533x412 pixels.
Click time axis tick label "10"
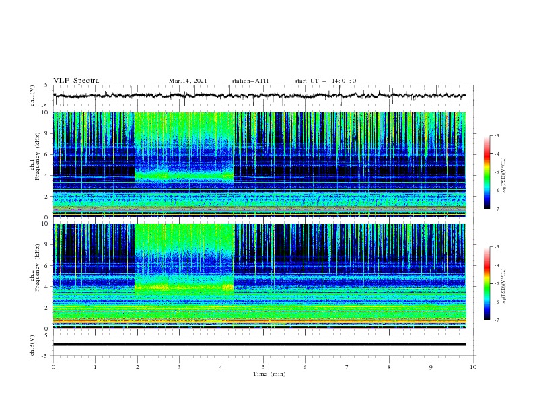pos(473,367)
